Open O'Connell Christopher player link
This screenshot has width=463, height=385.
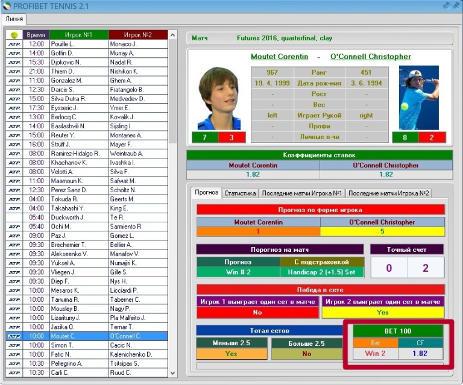coord(370,57)
